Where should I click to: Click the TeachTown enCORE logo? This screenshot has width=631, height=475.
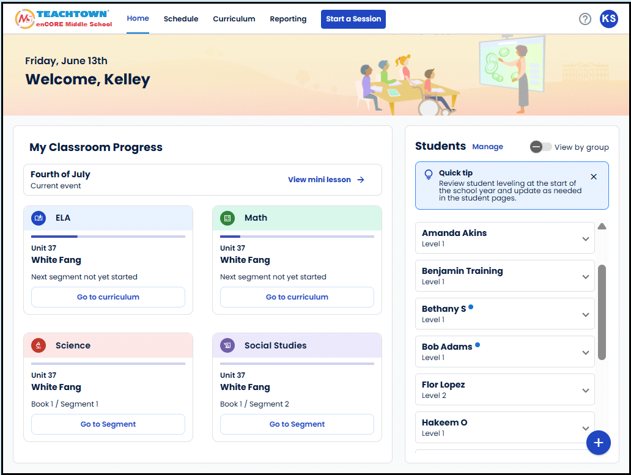pyautogui.click(x=64, y=19)
